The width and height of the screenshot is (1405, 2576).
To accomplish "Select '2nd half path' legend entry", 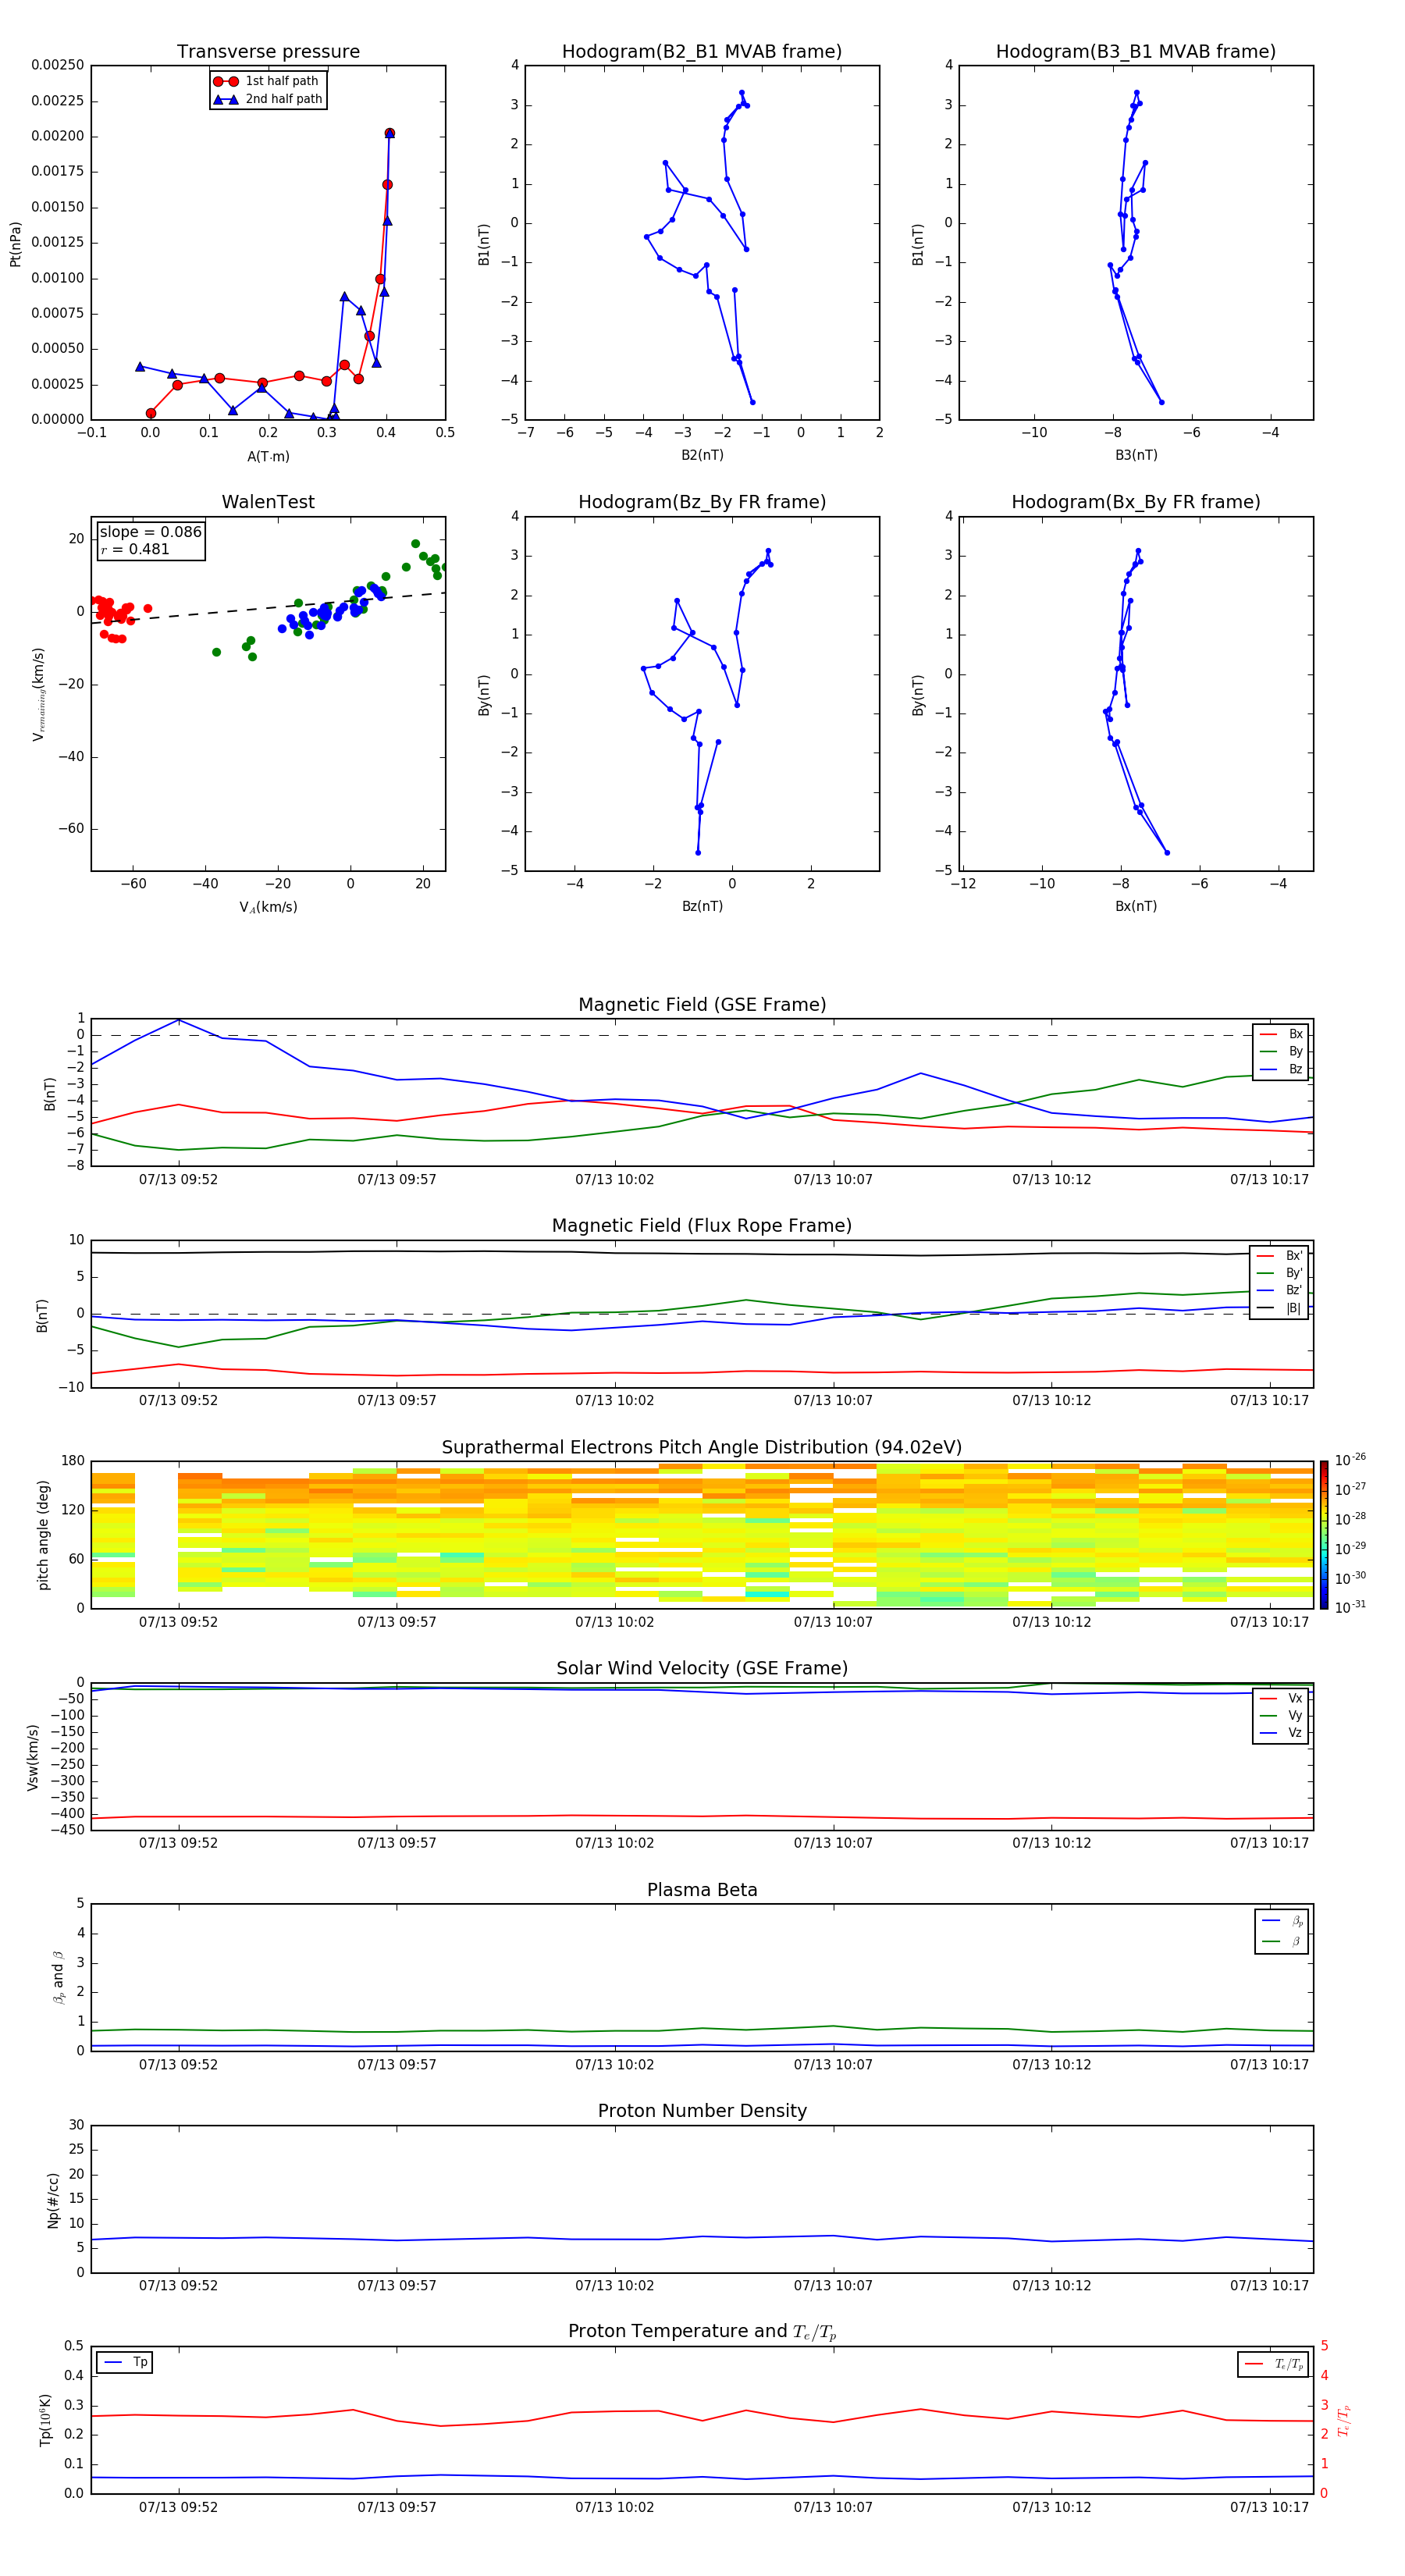I will (267, 99).
